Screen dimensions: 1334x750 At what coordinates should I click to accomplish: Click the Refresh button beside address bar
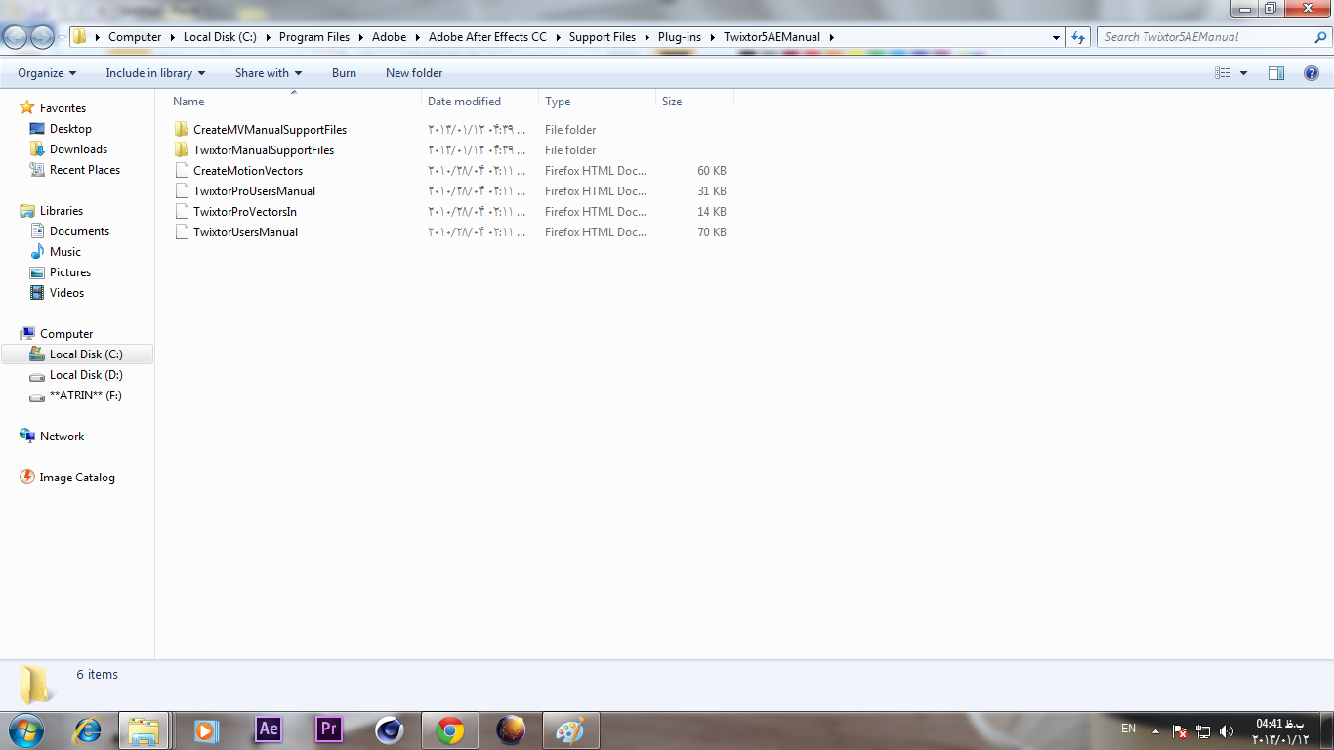pyautogui.click(x=1078, y=37)
